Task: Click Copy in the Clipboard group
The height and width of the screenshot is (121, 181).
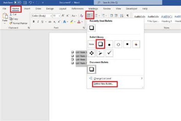Action: point(14,19)
